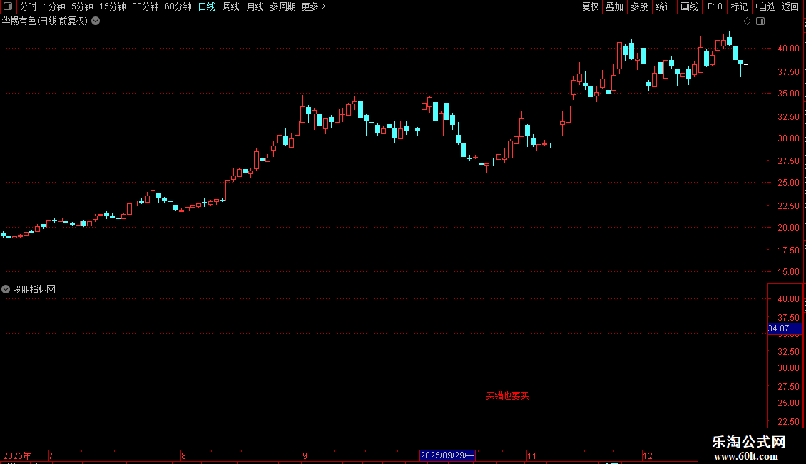This screenshot has height=464, width=806.
Task: Select the 1分钟 period
Action: point(54,6)
